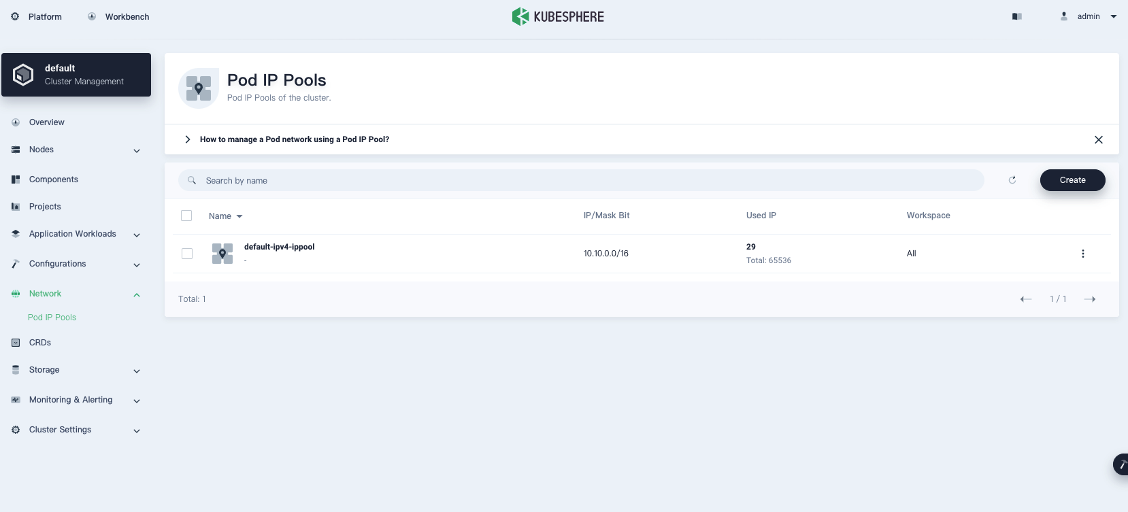This screenshot has width=1128, height=512.
Task: Click the KubeSphere logo
Action: tap(558, 16)
